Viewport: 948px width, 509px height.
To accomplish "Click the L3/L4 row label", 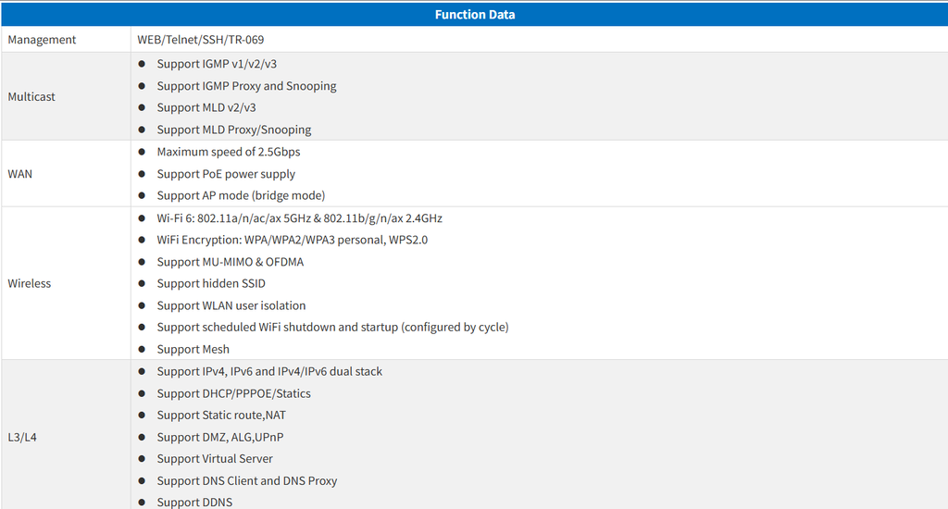I will [x=23, y=437].
